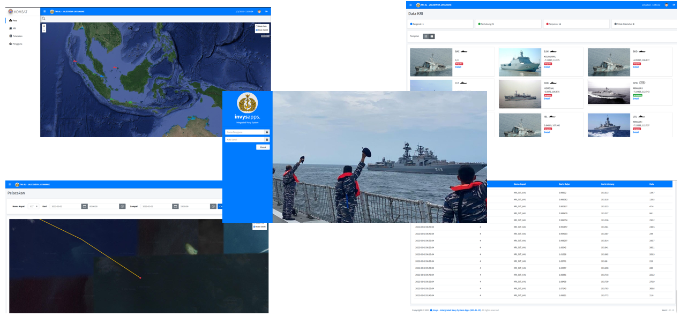The width and height of the screenshot is (681, 324).
Task: Open the Pelacakan item in the sidebar
Action: pyautogui.click(x=16, y=36)
